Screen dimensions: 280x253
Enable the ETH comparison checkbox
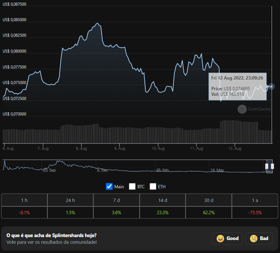tap(153, 186)
